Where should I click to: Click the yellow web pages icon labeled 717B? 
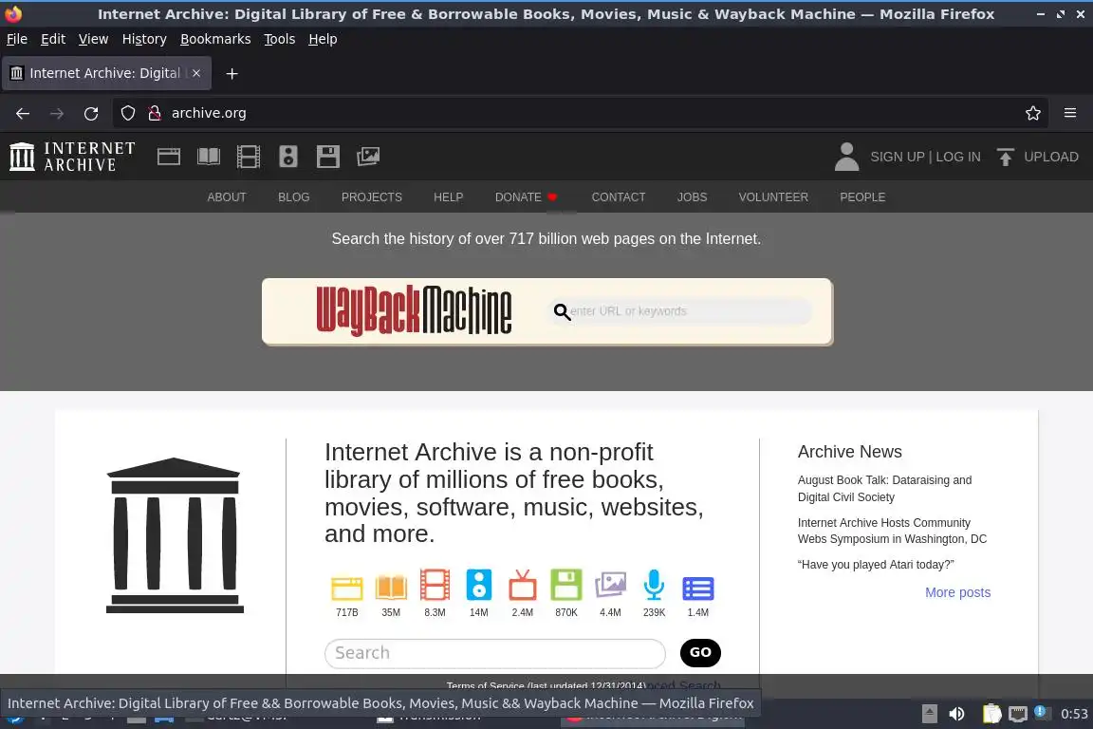(x=347, y=588)
